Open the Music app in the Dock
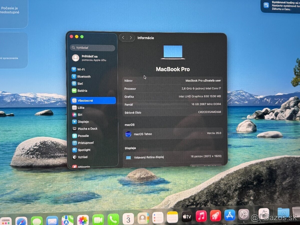Image resolution: width=300 pixels, height=225 pixels. coord(201,215)
